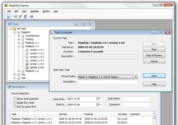Click the MapleXp 1.3 task icon
This screenshot has height=125, width=178.
23,43
